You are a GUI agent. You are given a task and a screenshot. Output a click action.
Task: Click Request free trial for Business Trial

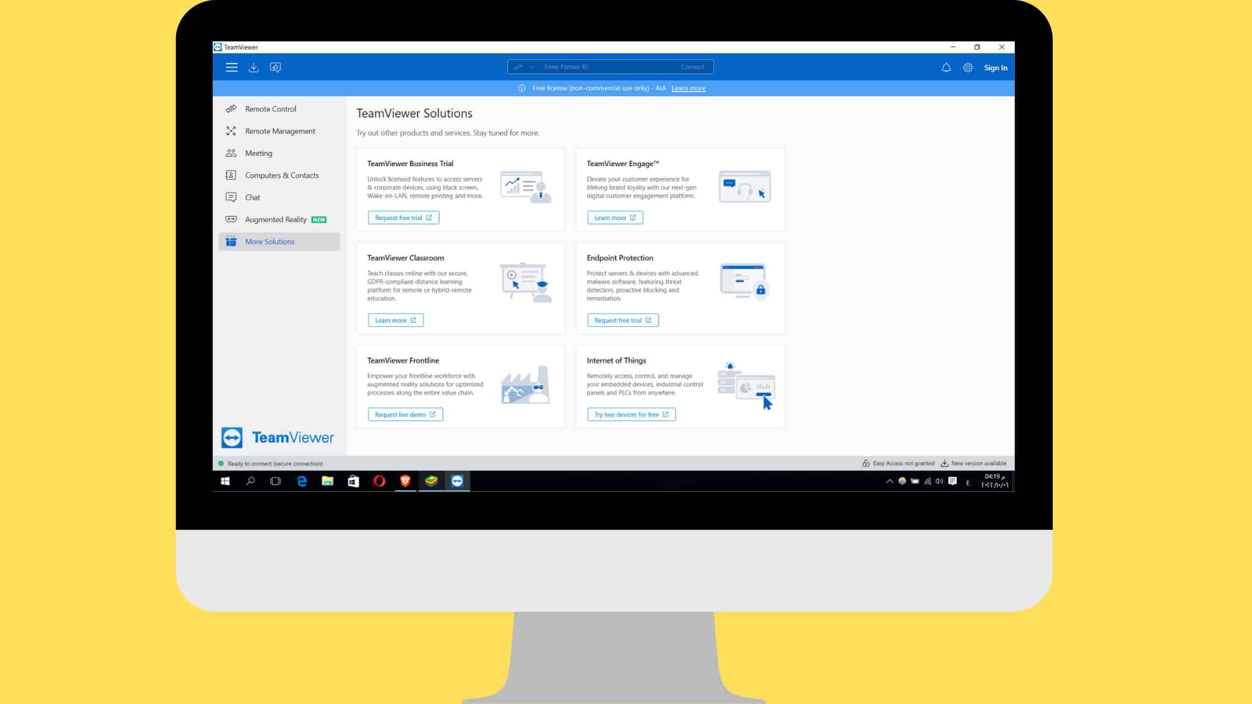[403, 218]
